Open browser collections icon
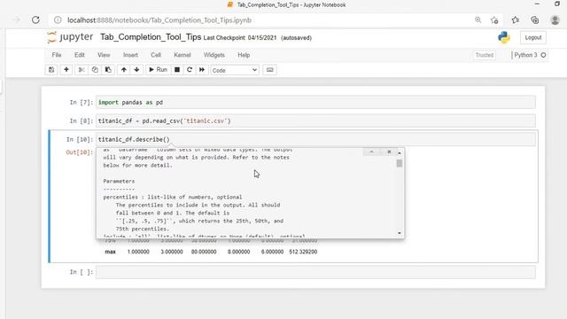Image resolution: width=567 pixels, height=319 pixels. point(535,20)
